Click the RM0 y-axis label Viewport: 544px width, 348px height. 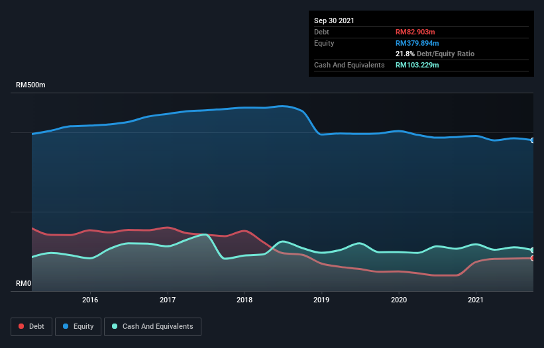pyautogui.click(x=24, y=283)
